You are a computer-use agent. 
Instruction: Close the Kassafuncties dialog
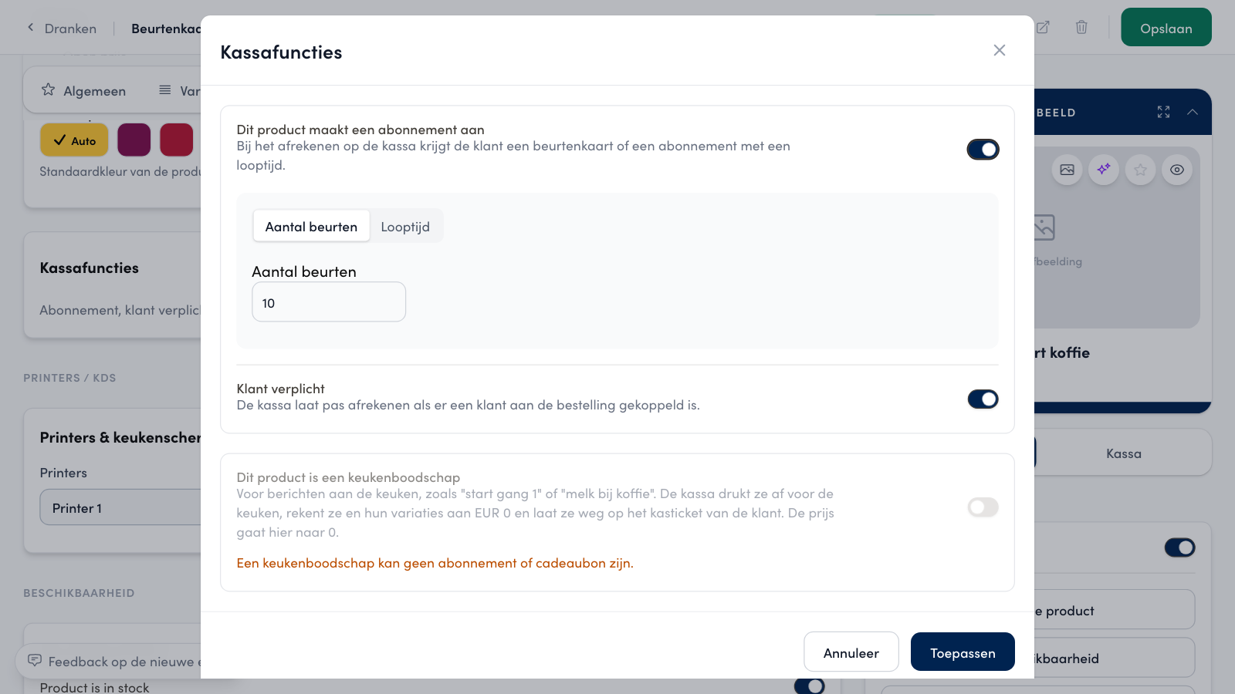point(1000,50)
